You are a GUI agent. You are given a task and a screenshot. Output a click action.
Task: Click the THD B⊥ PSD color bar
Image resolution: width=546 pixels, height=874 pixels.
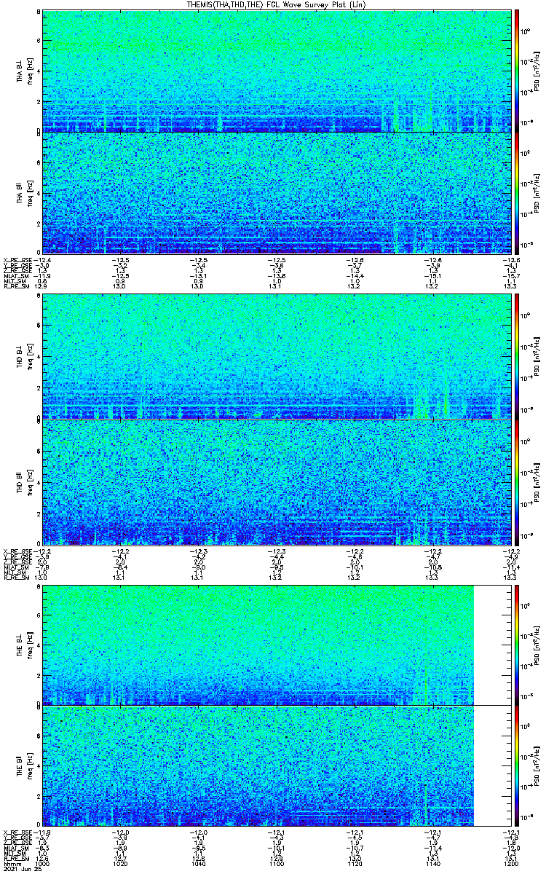tap(518, 357)
